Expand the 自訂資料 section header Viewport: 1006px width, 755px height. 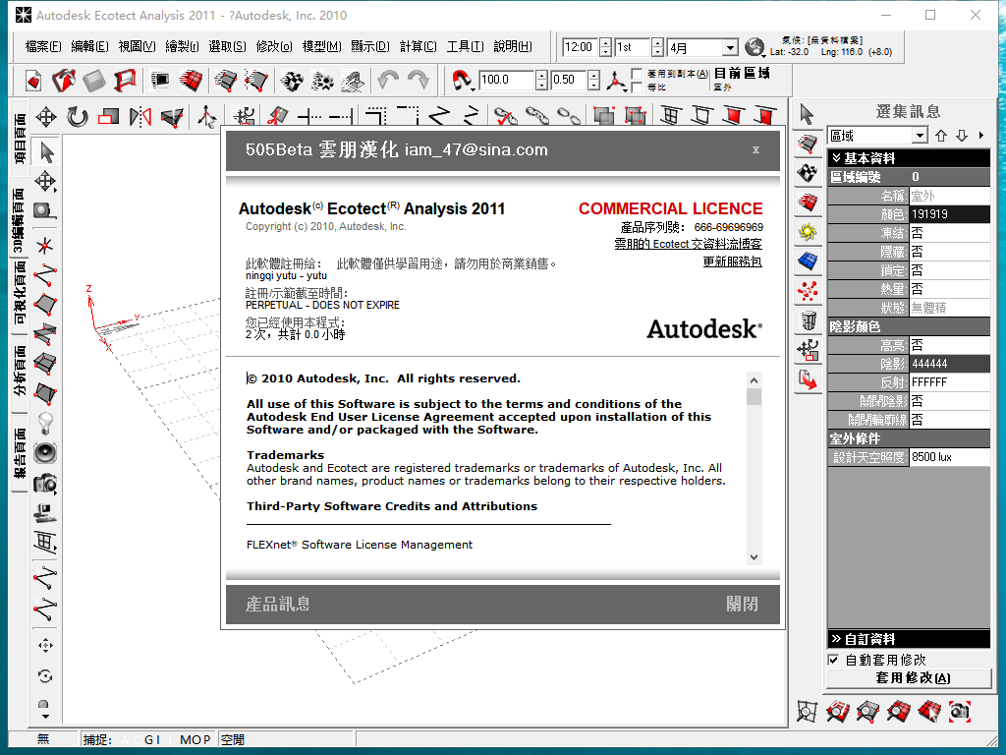tap(909, 639)
